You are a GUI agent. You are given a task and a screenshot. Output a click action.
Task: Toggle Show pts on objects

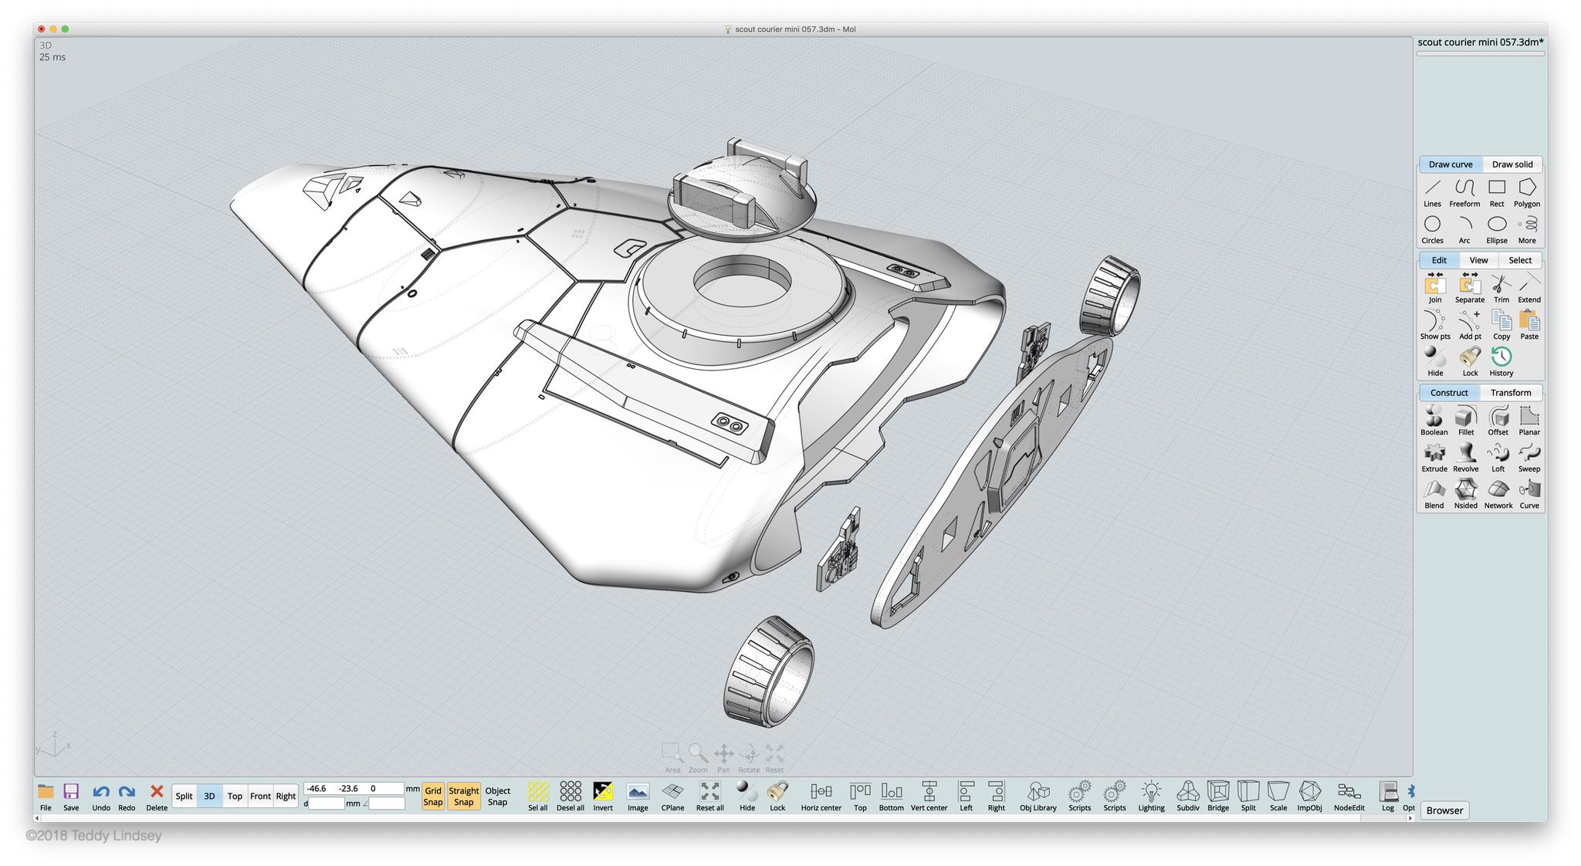point(1435,325)
